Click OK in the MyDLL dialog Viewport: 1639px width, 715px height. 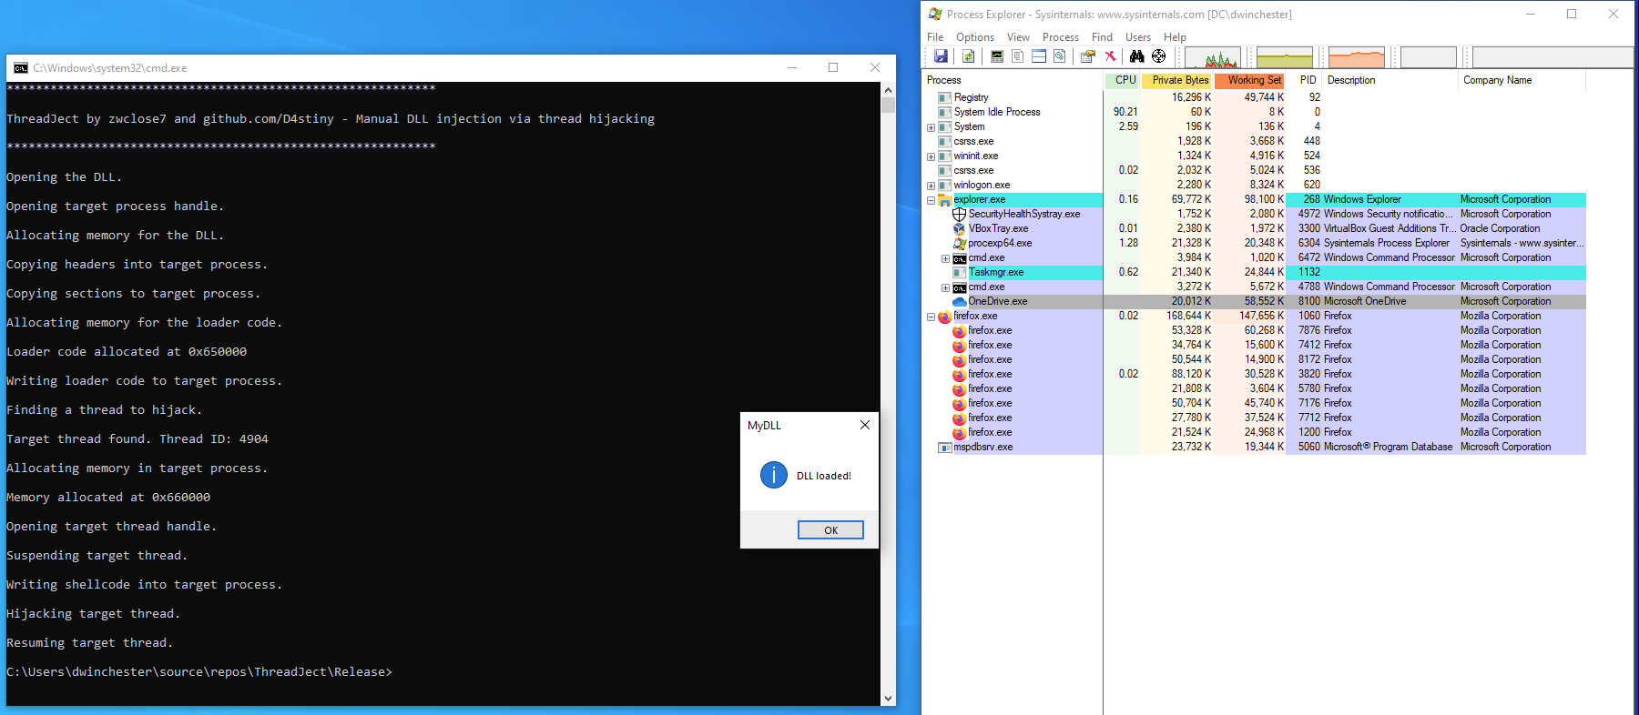coord(830,529)
